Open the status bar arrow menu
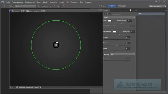Viewport: 168px width, 94px height. (x=40, y=87)
